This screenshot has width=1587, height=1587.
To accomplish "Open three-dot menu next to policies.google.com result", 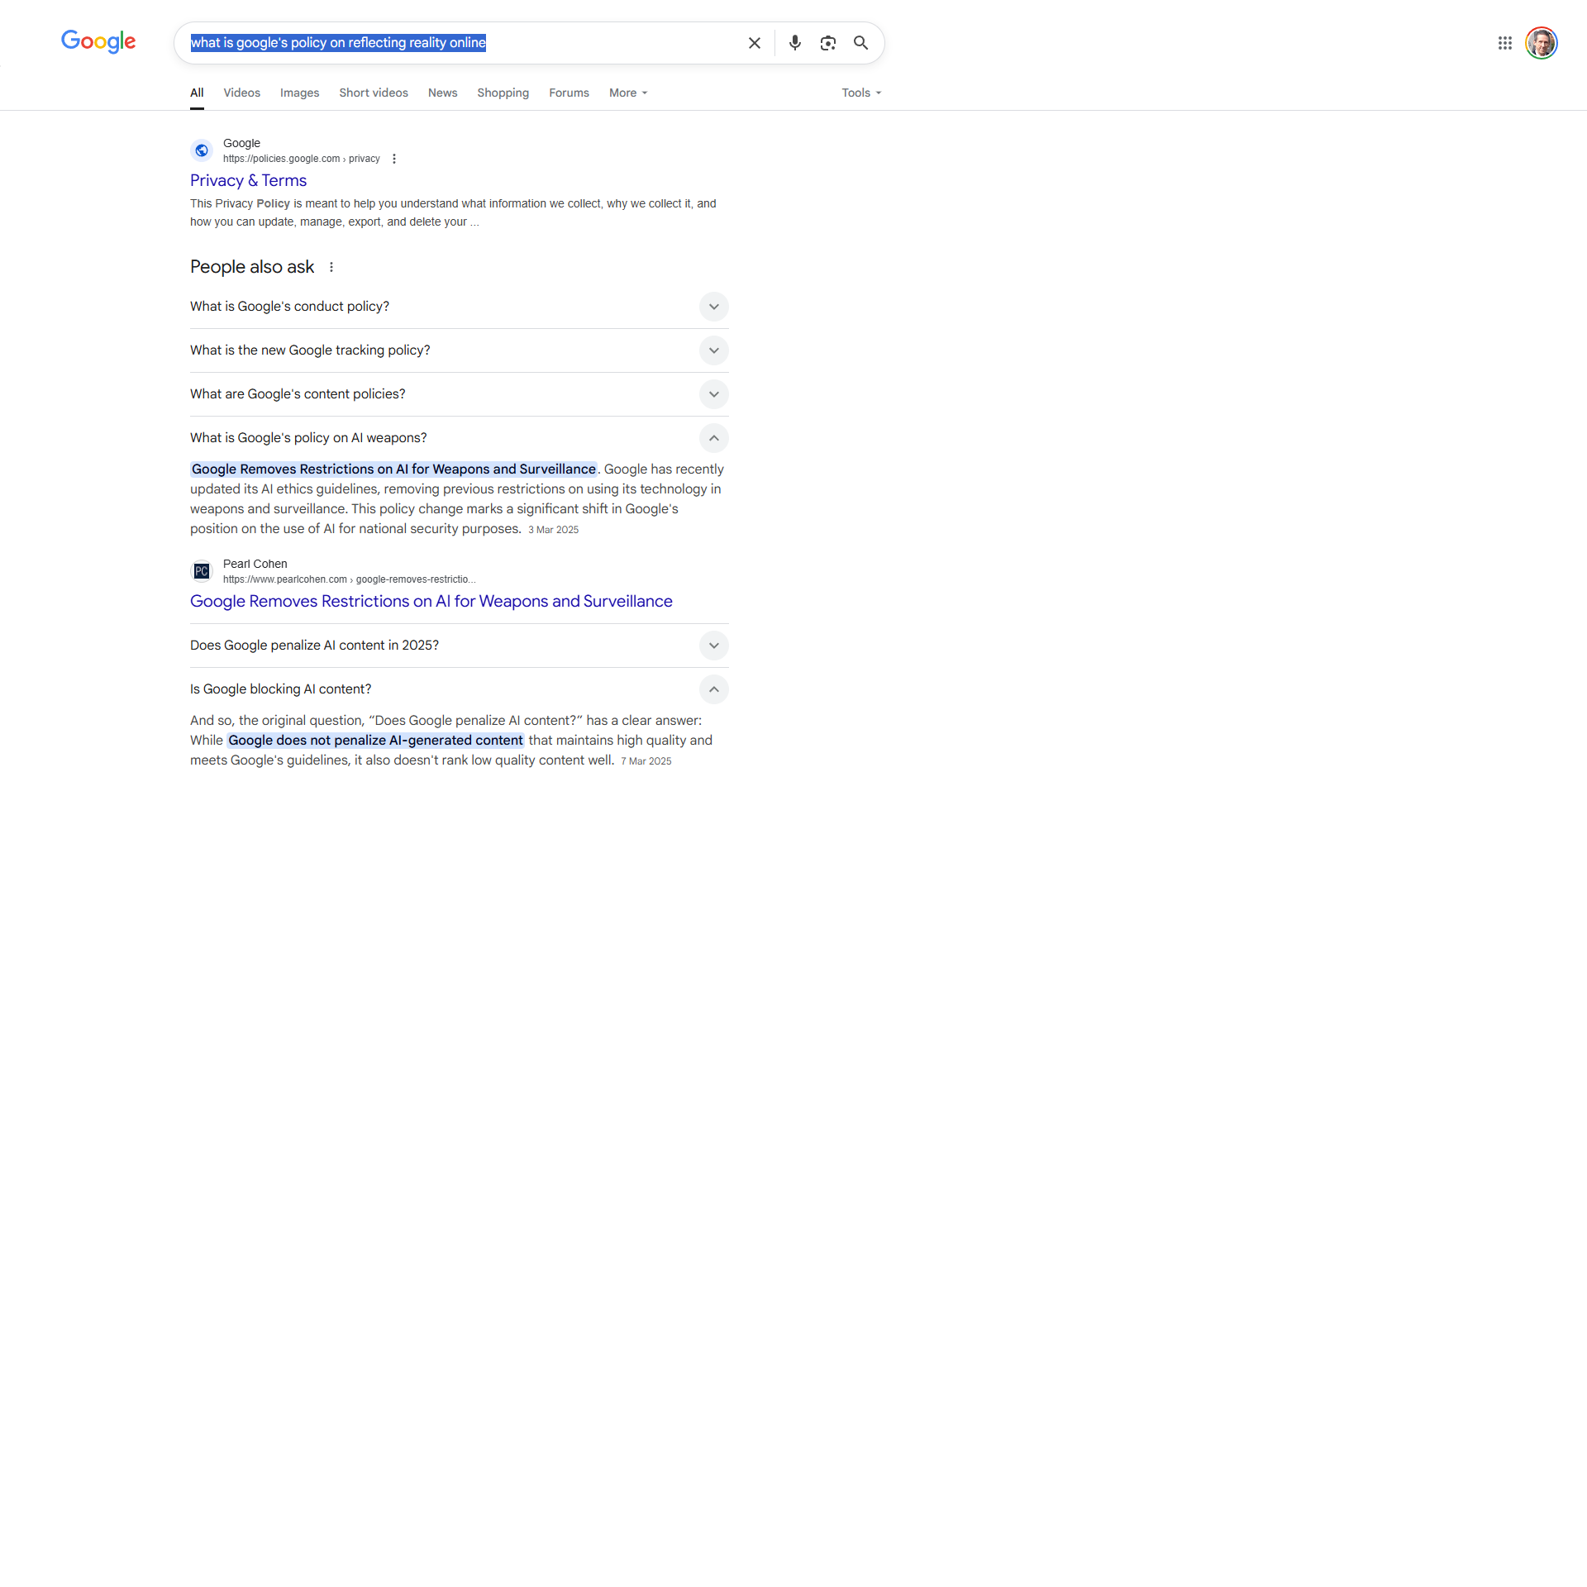I will click(394, 159).
